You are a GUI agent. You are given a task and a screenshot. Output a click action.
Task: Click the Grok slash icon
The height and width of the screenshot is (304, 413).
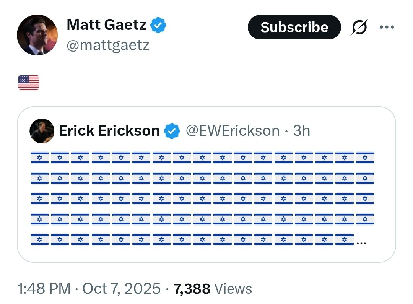coord(359,28)
